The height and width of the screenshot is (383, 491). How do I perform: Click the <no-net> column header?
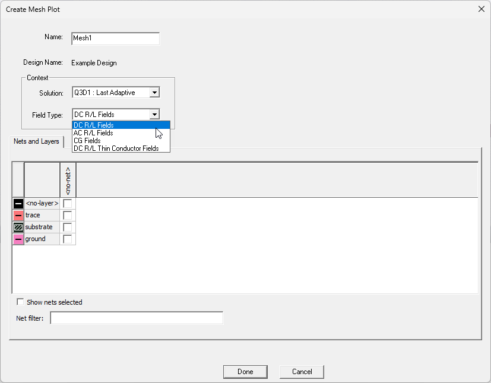pyautogui.click(x=68, y=178)
